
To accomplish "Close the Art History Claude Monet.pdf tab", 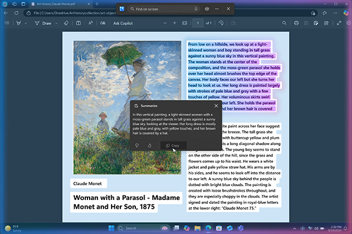I will 89,4.
